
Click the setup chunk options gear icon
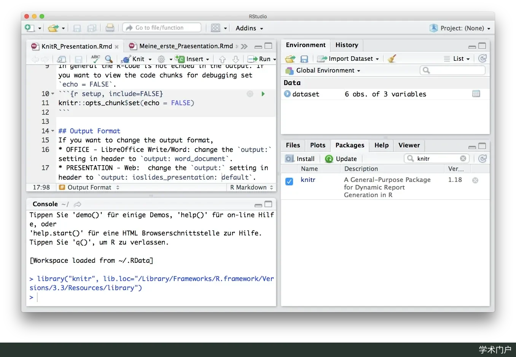250,94
